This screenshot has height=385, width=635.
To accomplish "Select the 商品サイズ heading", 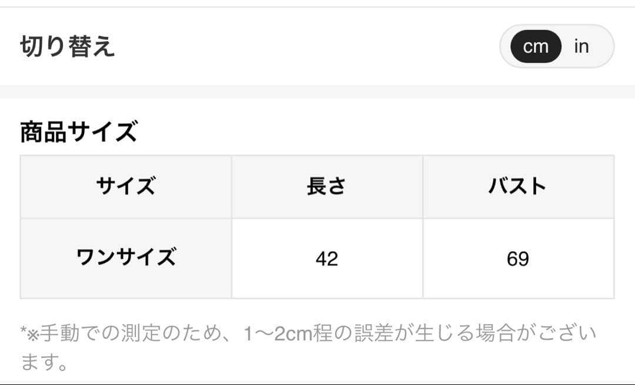I will click(78, 131).
